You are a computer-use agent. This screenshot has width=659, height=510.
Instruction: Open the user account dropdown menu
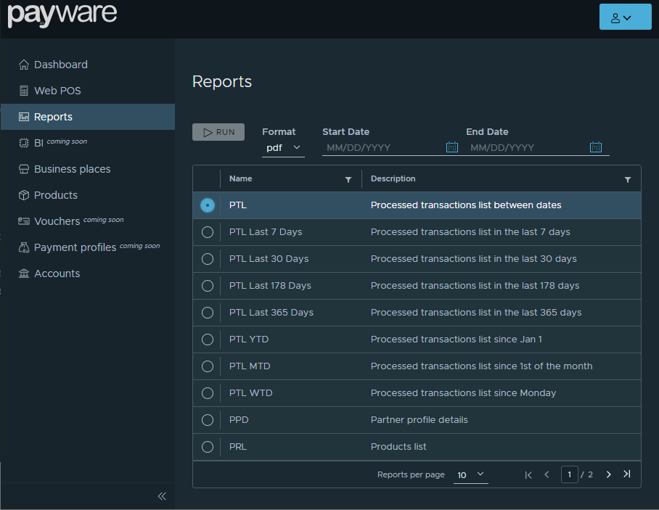point(625,17)
